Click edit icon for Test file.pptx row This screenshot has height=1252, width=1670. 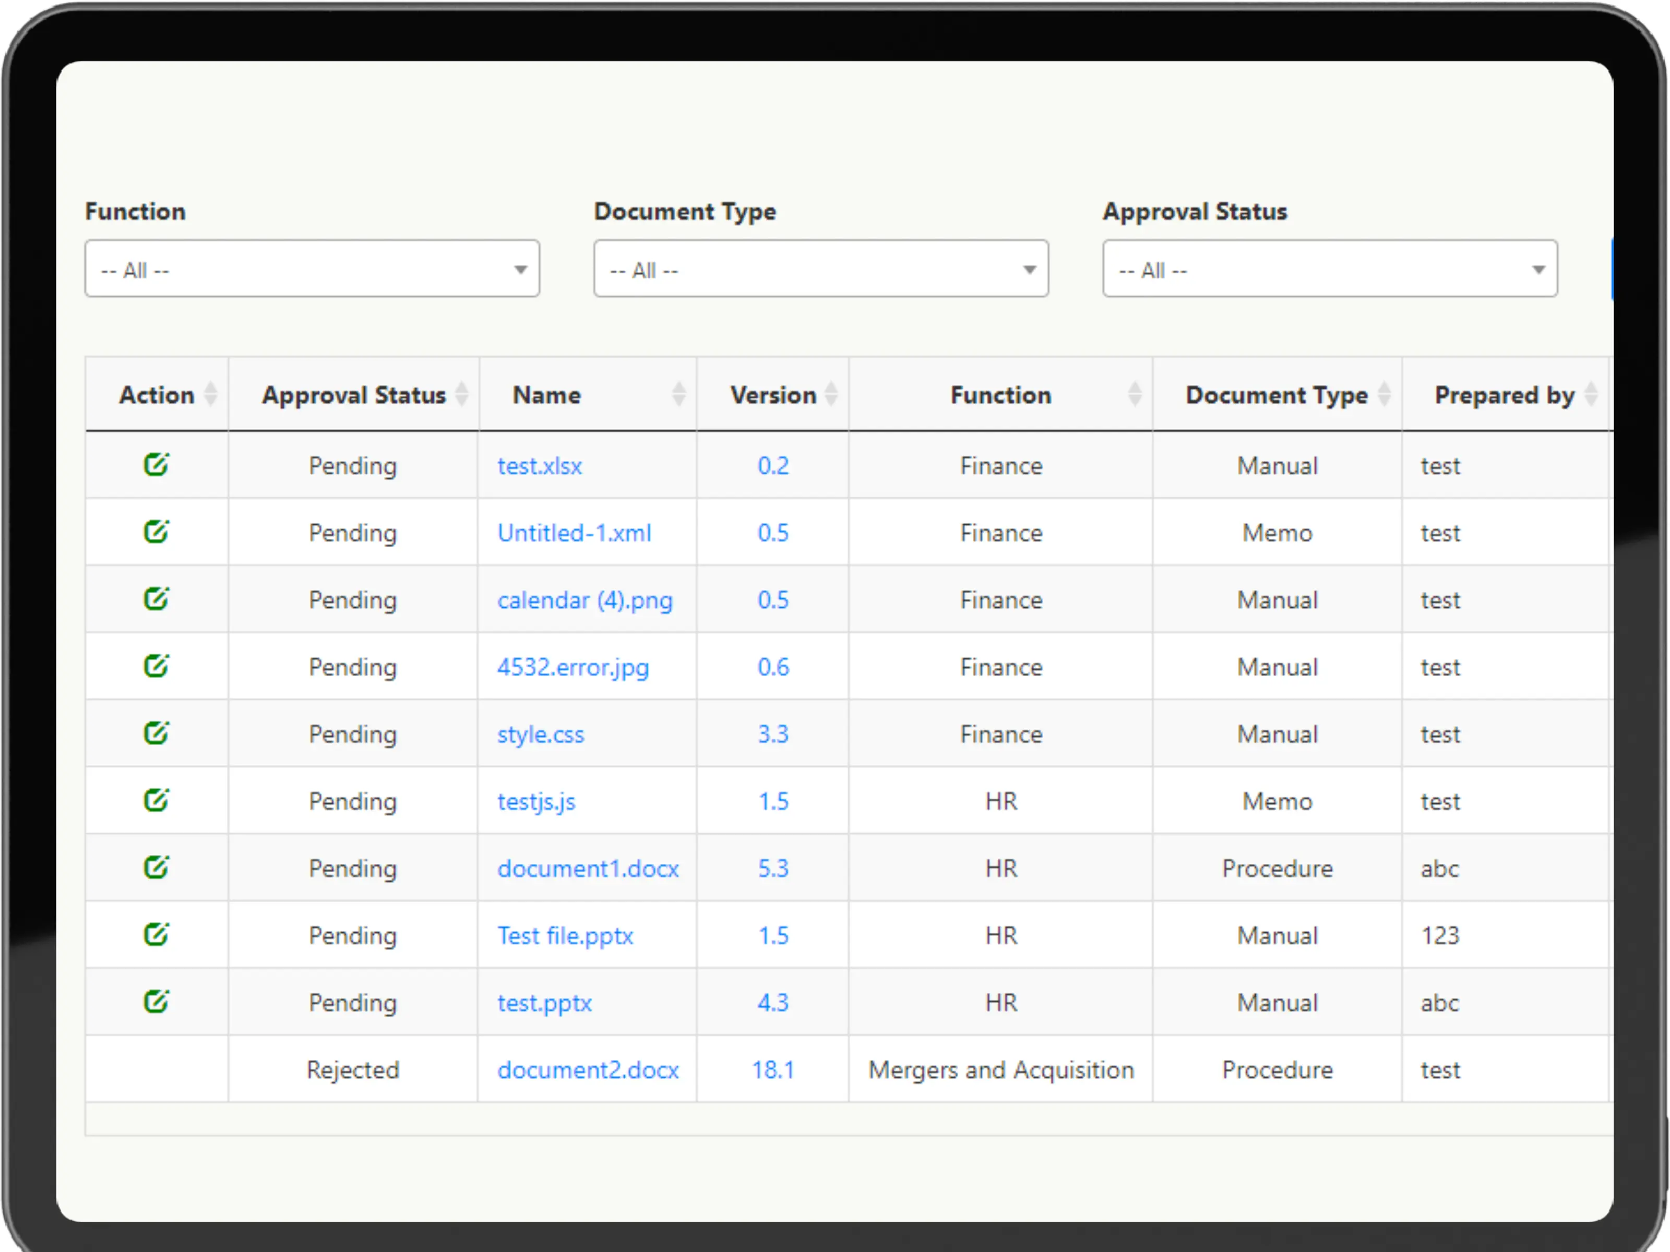(156, 934)
